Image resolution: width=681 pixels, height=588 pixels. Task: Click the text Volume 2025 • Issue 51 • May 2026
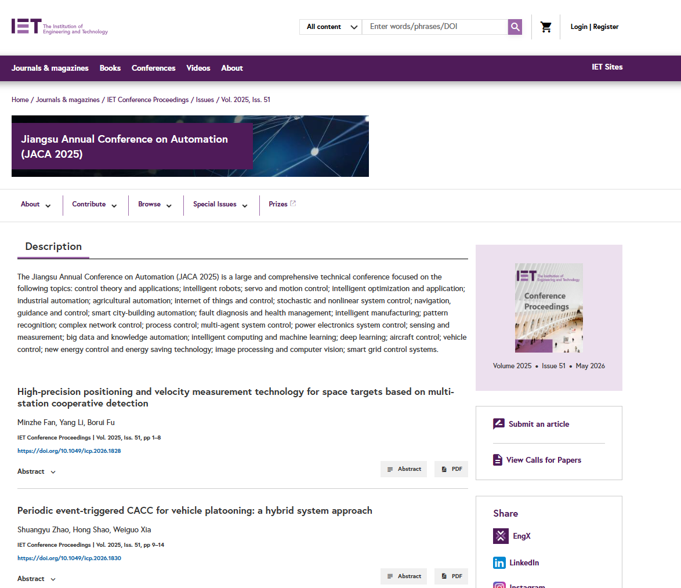(x=549, y=366)
